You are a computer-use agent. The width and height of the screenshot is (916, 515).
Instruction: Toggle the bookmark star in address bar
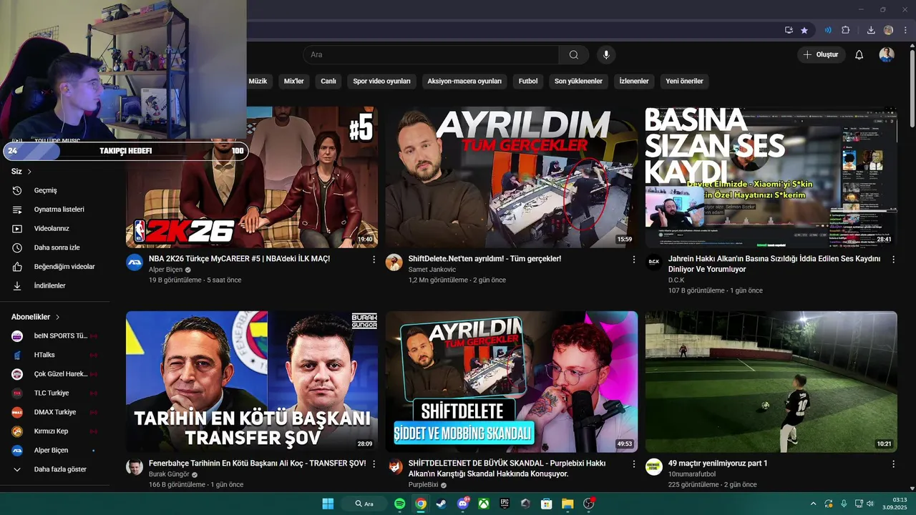(804, 30)
